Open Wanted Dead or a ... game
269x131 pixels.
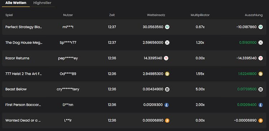[23, 120]
